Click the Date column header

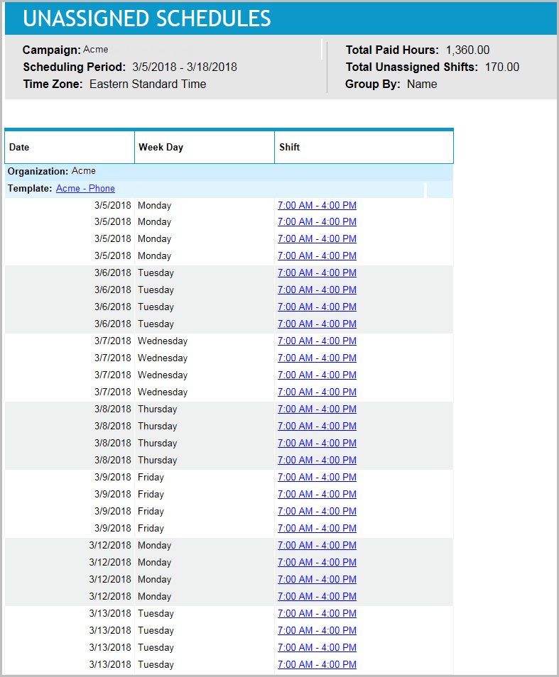click(x=20, y=148)
